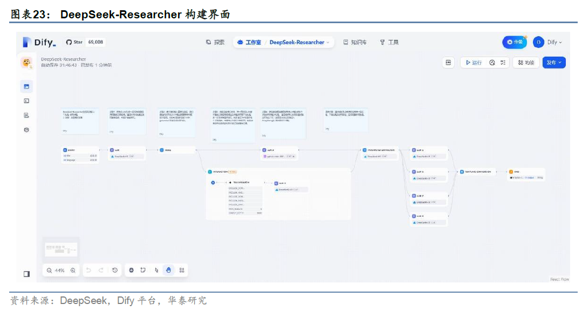Click the user avatar circle with D

[x=538, y=42]
